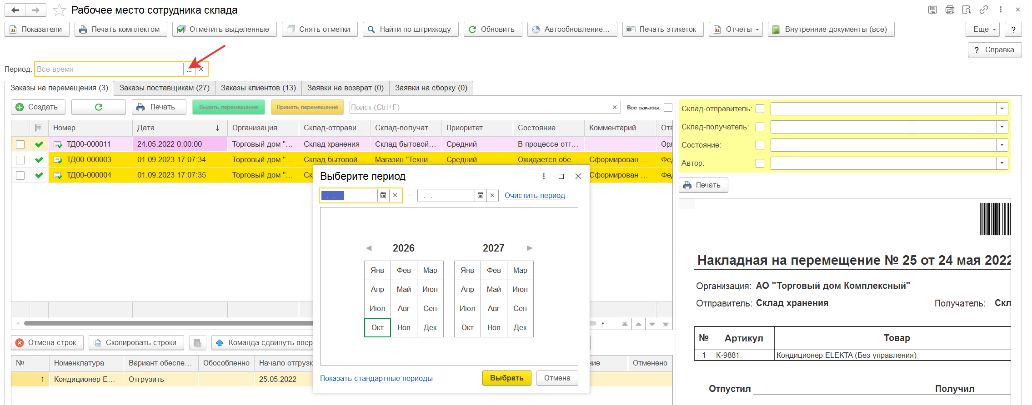Clear the search field in orders
1032x405 pixels.
[615, 107]
